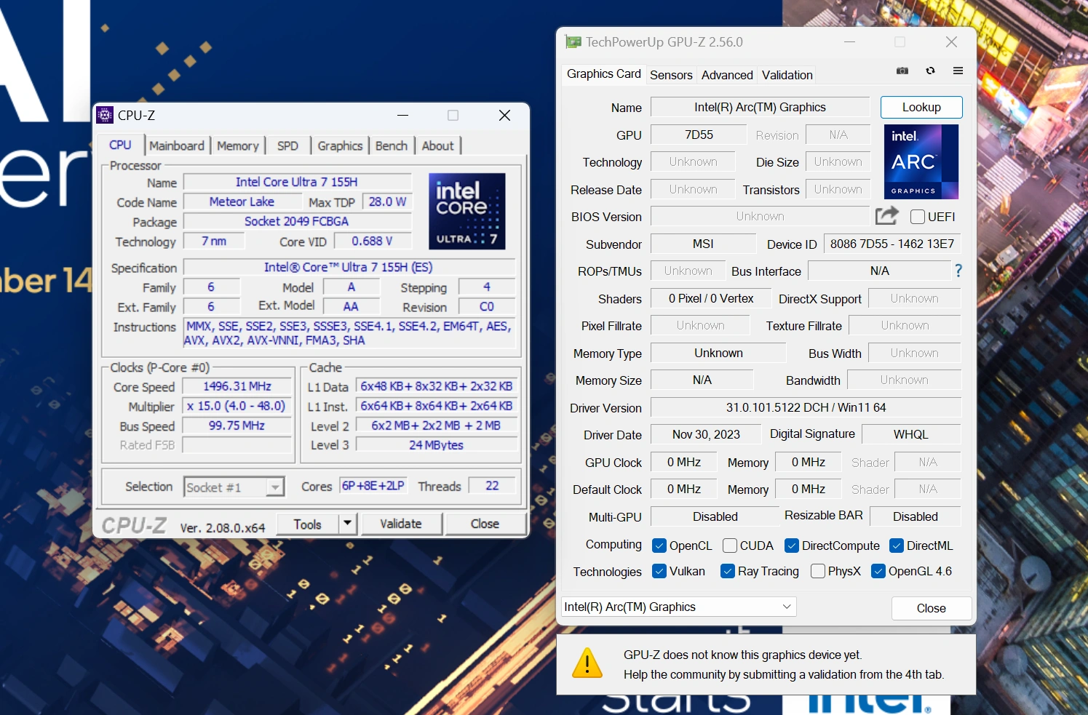This screenshot has height=715, width=1088.
Task: Open the About tab in CPU-Z
Action: tap(438, 145)
